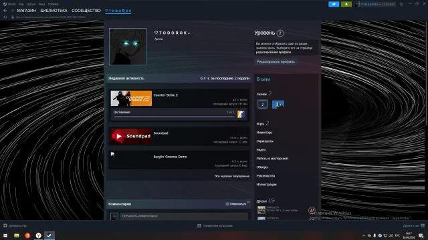This screenshot has height=240, width=428.
Task: Open the blue 1+ badge icon
Action: pos(278,104)
